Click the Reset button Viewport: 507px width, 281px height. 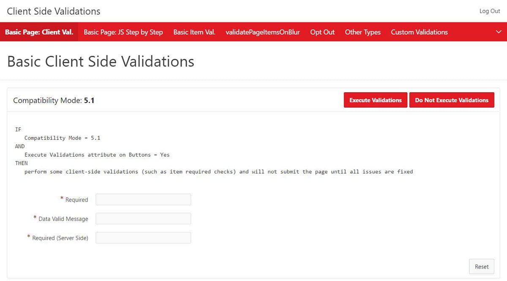[x=481, y=267]
